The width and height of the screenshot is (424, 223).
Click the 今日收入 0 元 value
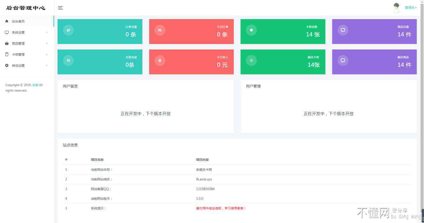[x=222, y=65]
